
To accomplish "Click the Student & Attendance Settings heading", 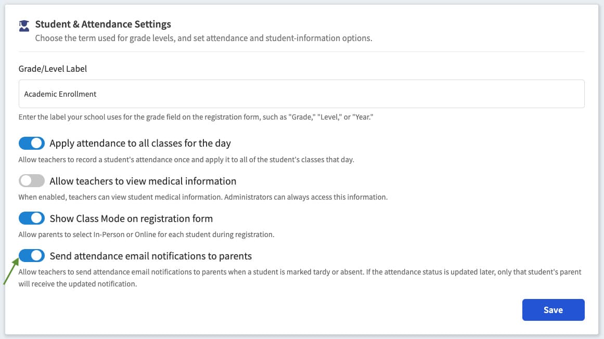I will coord(103,24).
